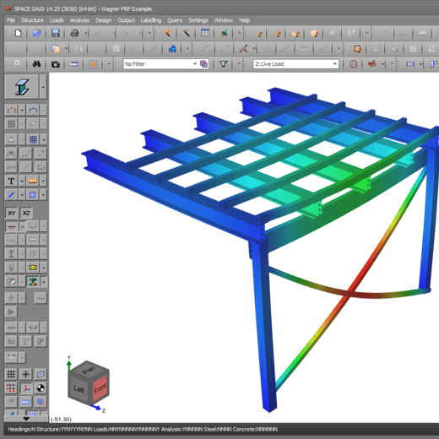Click the New file icon

[x=19, y=33]
